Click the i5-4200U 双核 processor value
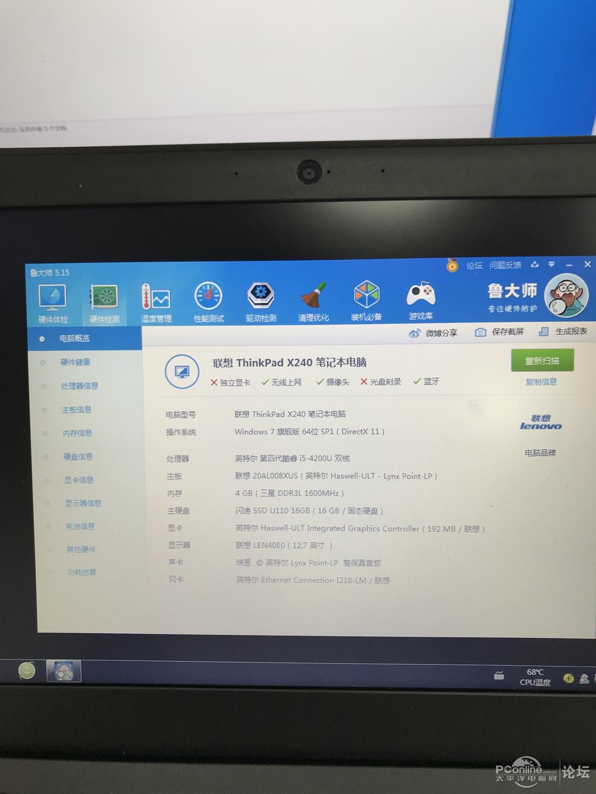This screenshot has width=596, height=794. [292, 458]
